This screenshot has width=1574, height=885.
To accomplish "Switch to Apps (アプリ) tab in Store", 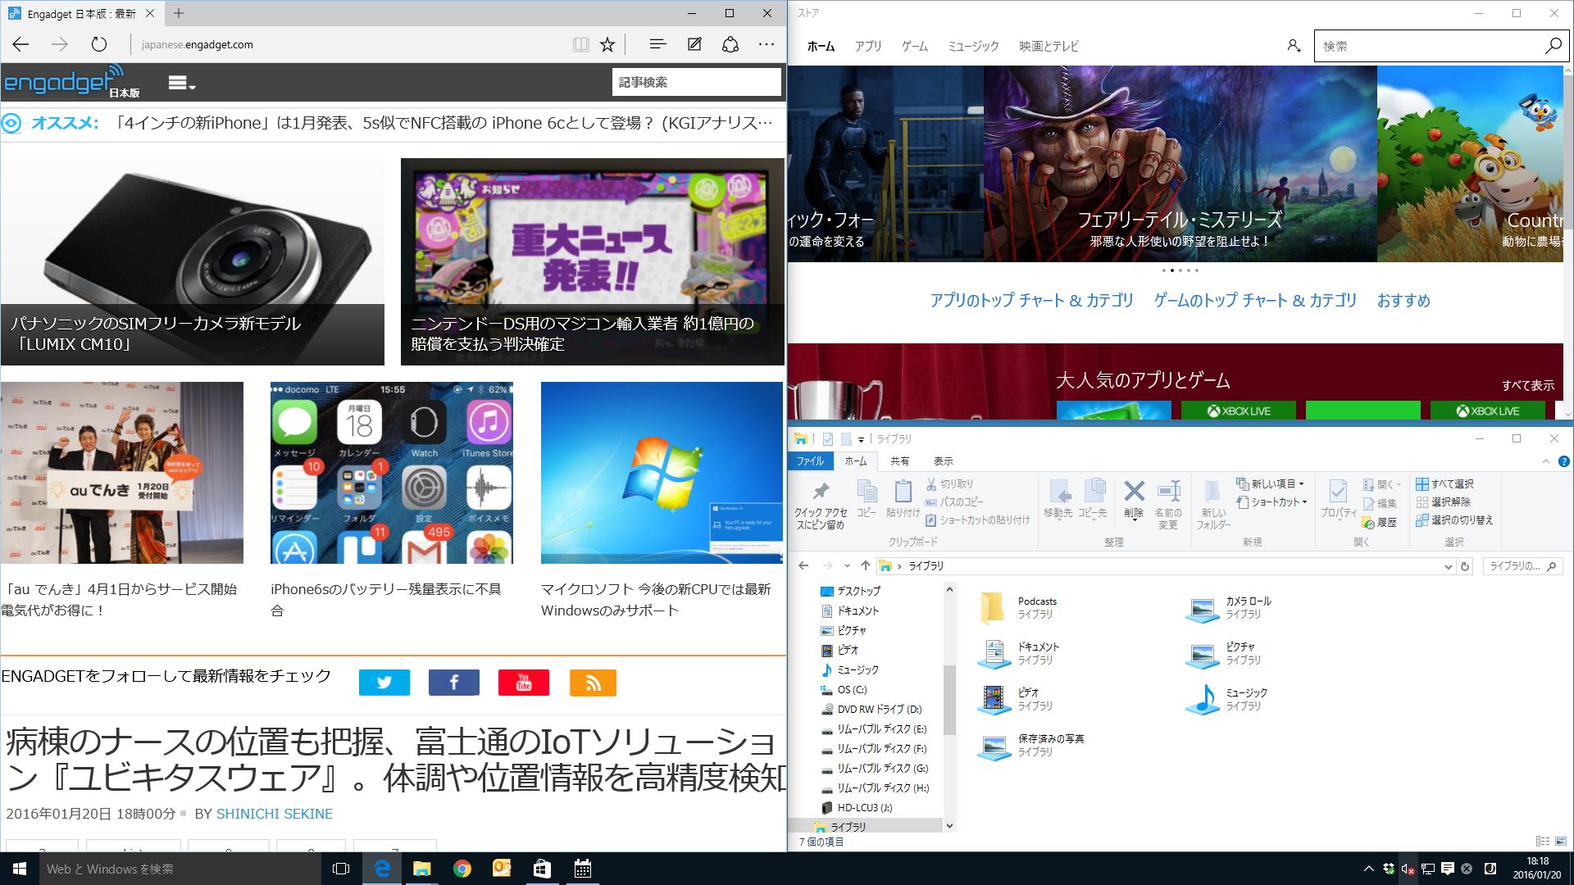I will 868,46.
